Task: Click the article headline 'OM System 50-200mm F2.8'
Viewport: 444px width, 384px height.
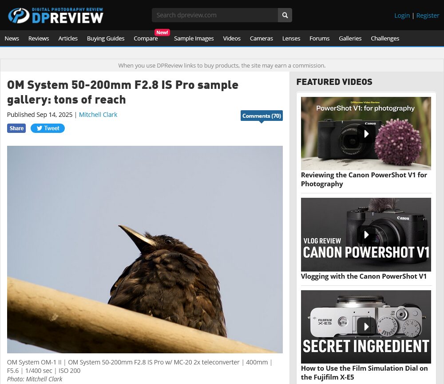Action: click(123, 92)
